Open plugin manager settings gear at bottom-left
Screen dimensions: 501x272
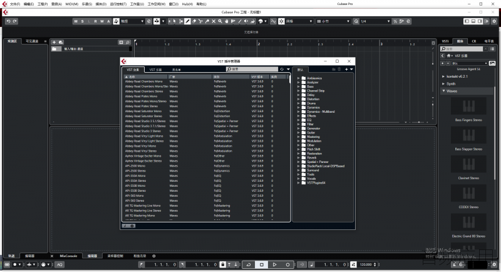click(x=132, y=226)
